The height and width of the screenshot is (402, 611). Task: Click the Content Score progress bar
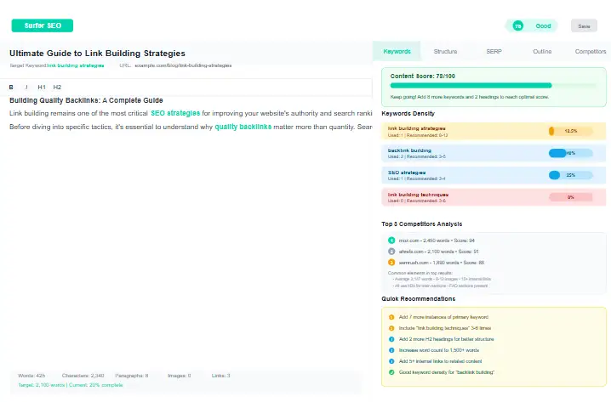pyautogui.click(x=493, y=85)
